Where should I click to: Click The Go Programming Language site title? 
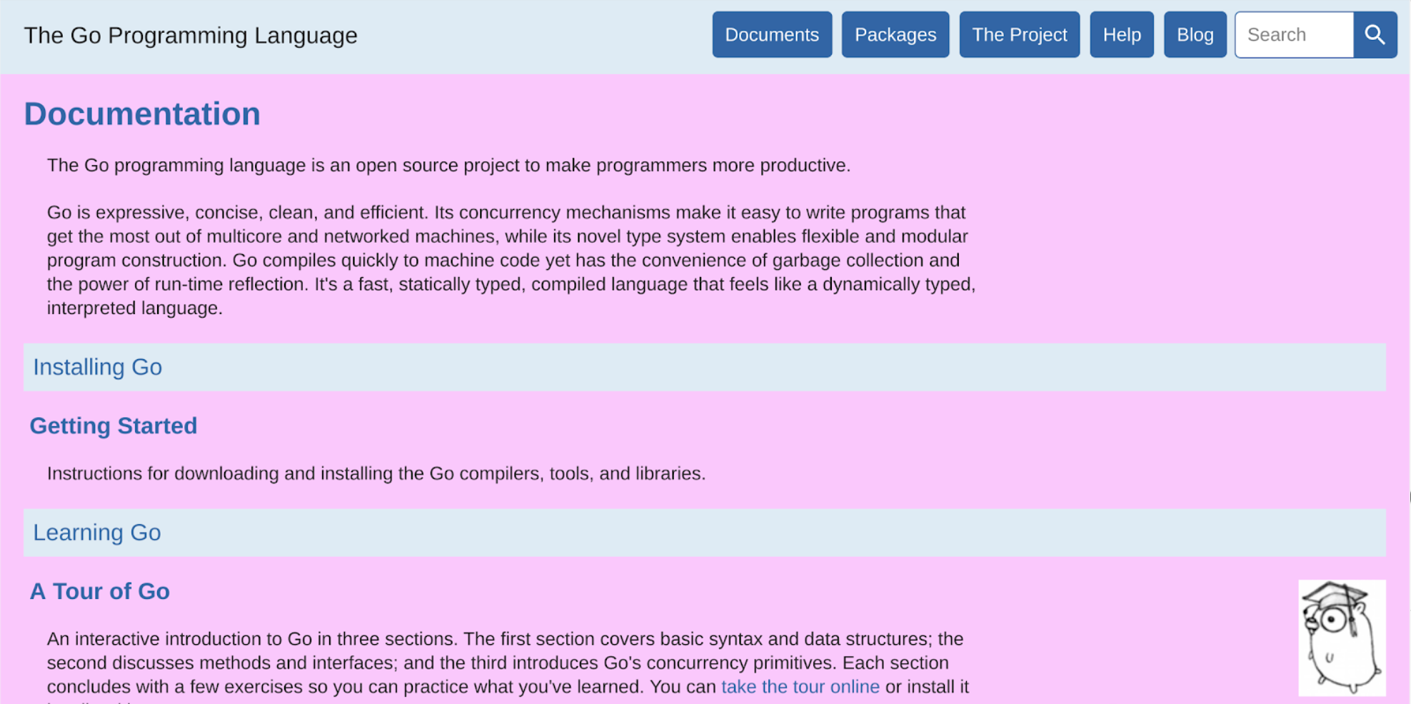click(x=191, y=36)
